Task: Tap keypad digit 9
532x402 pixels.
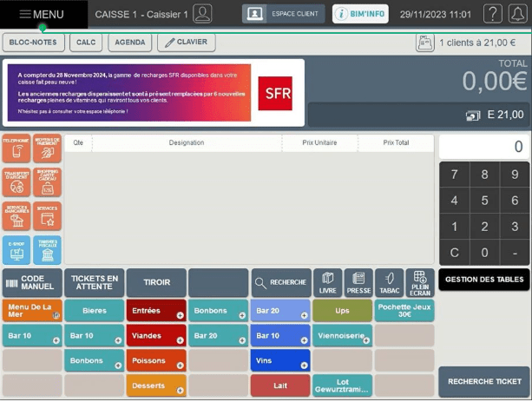Action: (x=515, y=175)
